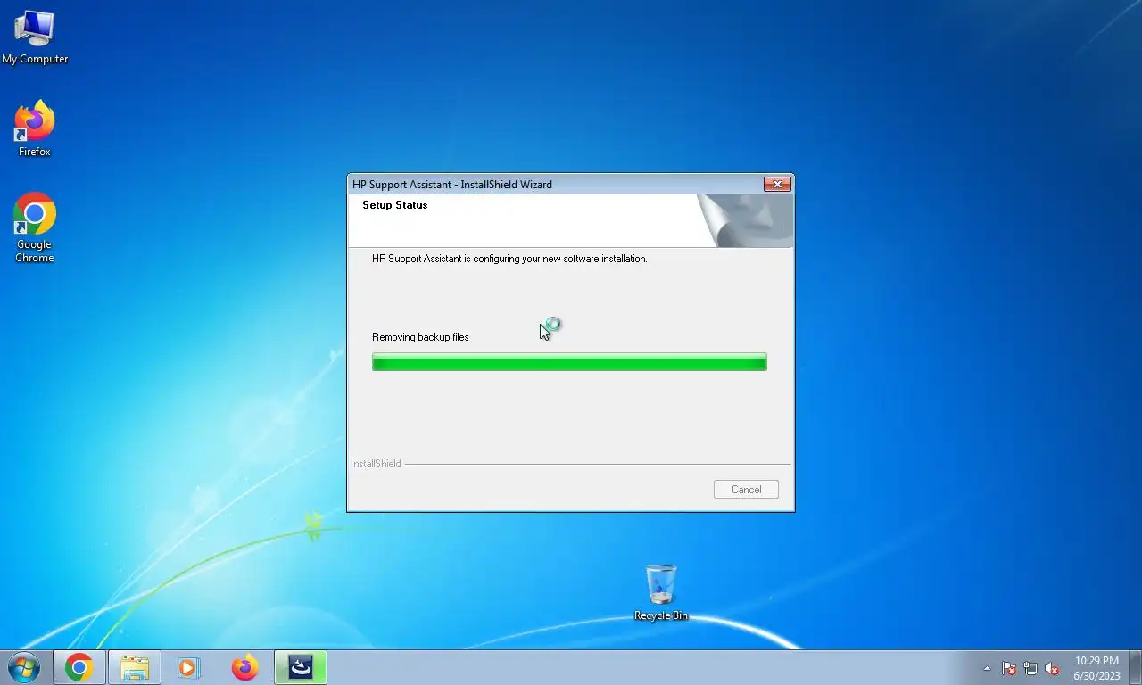Screen dimensions: 1142x685
Task: Click the green installation progress bar
Action: tap(569, 361)
